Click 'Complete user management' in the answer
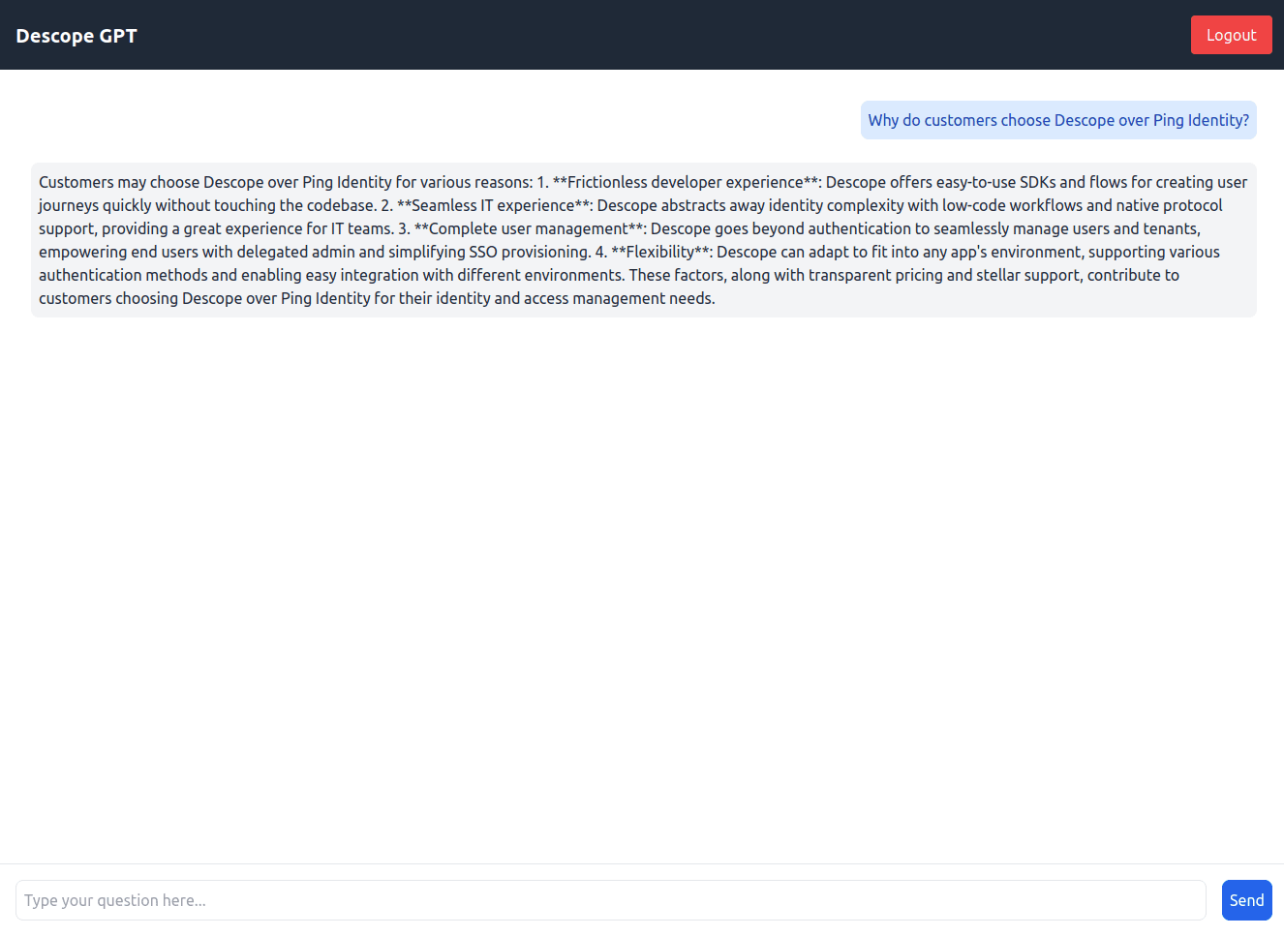Image resolution: width=1284 pixels, height=936 pixels. point(529,228)
